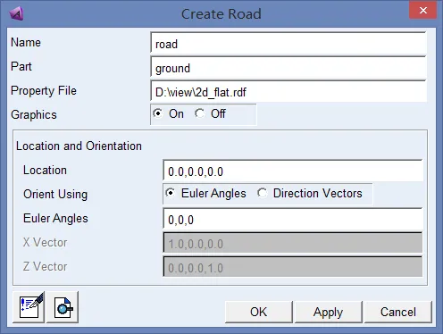Click the Location and Orientation heading
The height and width of the screenshot is (334, 443).
point(79,146)
